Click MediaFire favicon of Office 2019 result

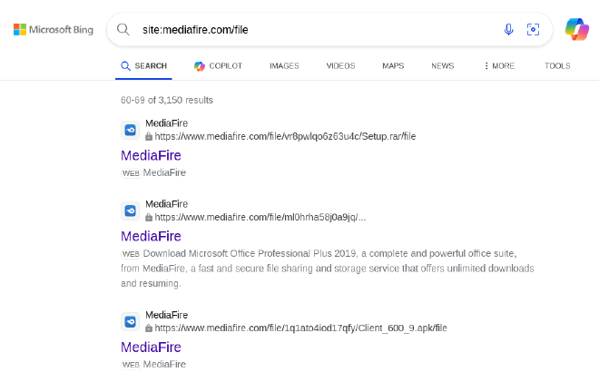pos(131,211)
